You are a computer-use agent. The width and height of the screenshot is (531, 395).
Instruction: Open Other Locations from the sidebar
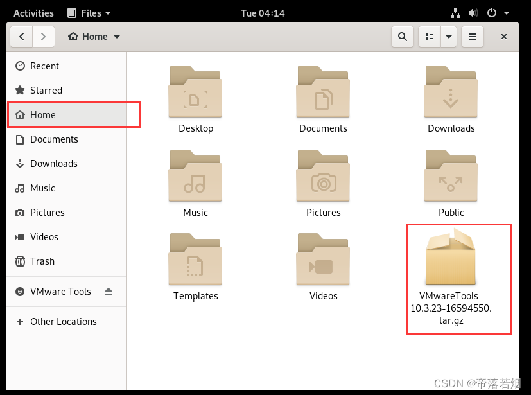coord(62,321)
